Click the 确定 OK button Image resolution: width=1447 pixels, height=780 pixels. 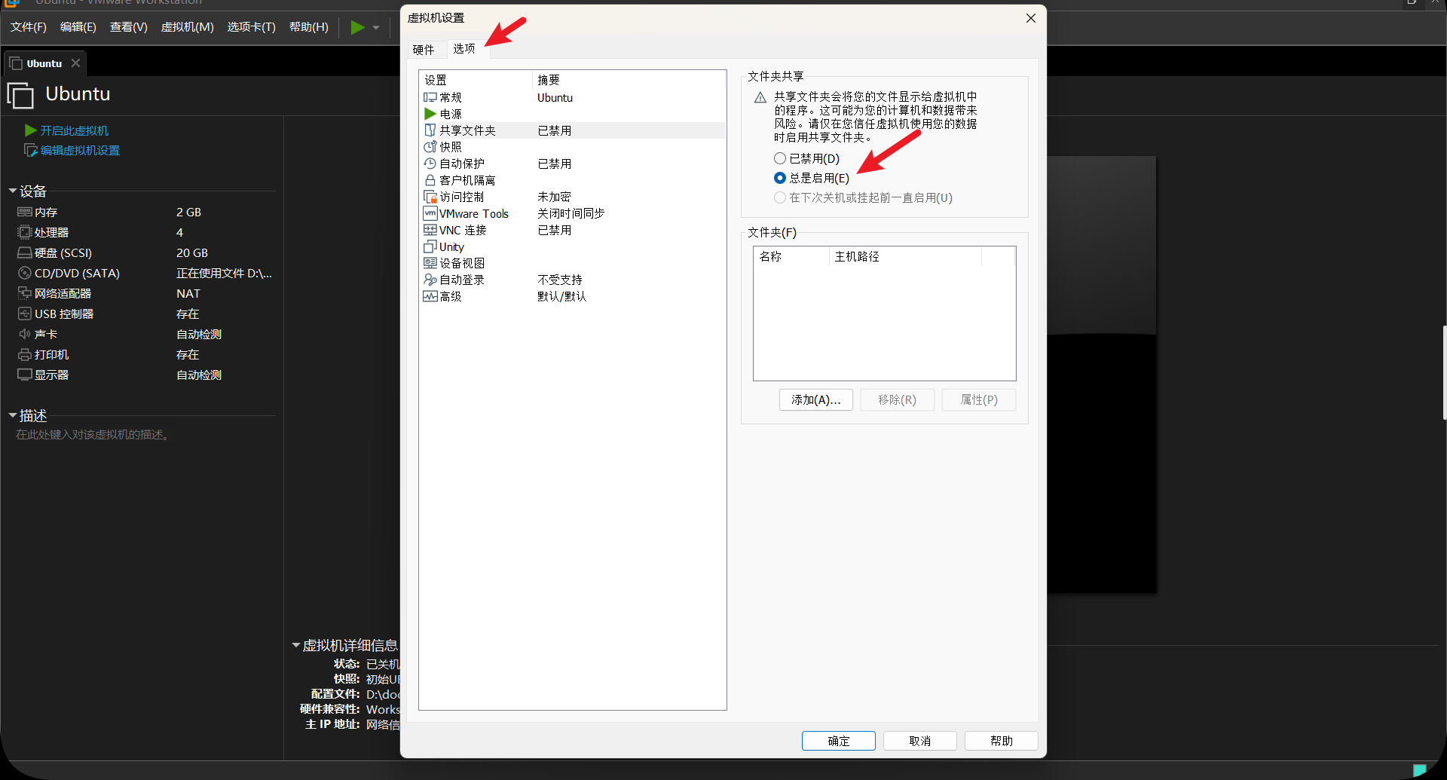[839, 741]
